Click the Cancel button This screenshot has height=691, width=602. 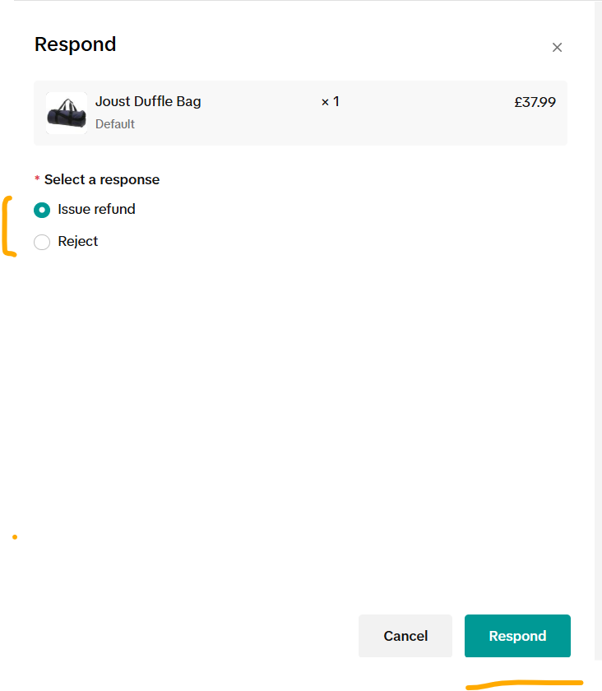click(405, 636)
